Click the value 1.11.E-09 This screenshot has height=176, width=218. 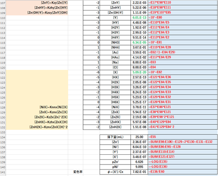(x=139, y=12)
